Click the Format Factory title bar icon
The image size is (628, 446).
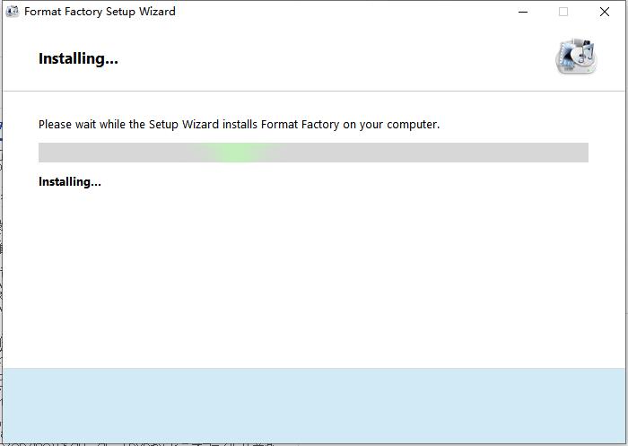click(13, 12)
